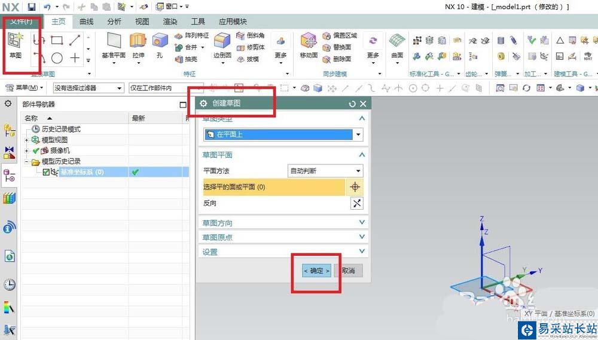This screenshot has width=598, height=340.
Task: Click Delete Face (删除面)
Action: click(x=336, y=59)
